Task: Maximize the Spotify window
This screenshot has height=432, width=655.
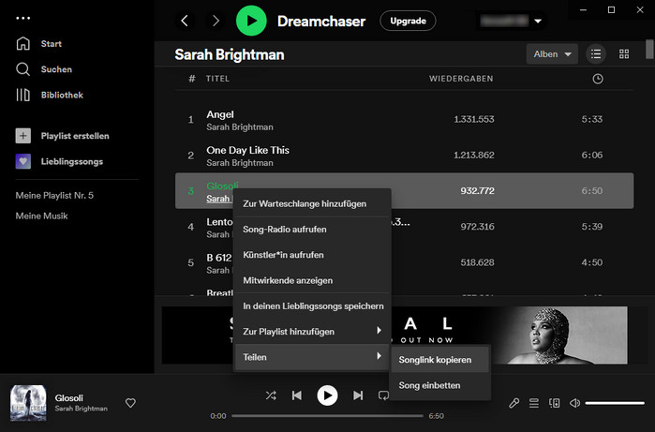Action: (611, 9)
